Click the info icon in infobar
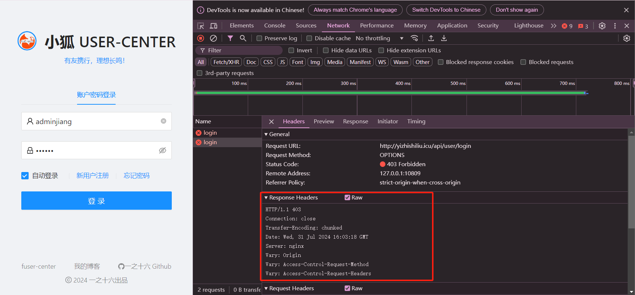Viewport: 635px width, 295px height. [x=200, y=10]
